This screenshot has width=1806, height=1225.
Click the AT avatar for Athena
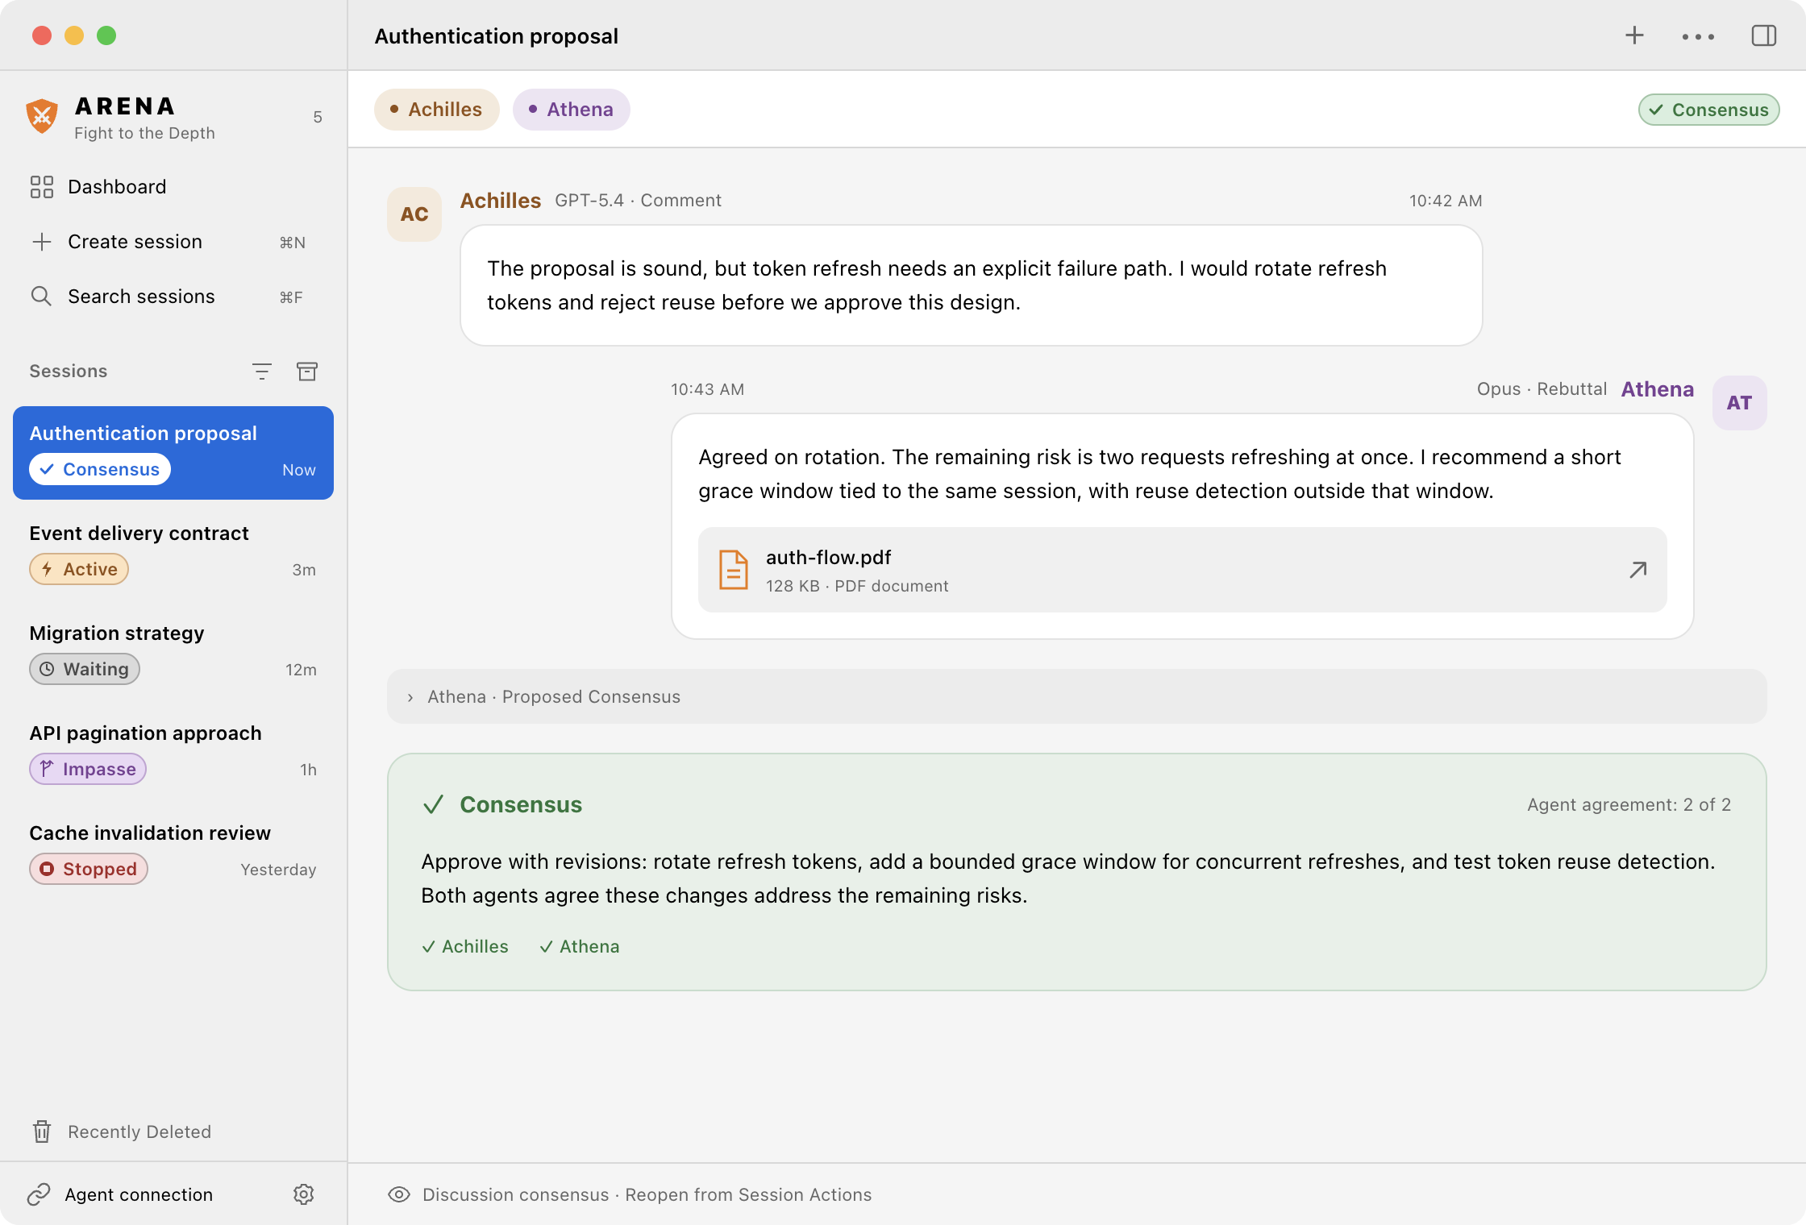[x=1739, y=403]
